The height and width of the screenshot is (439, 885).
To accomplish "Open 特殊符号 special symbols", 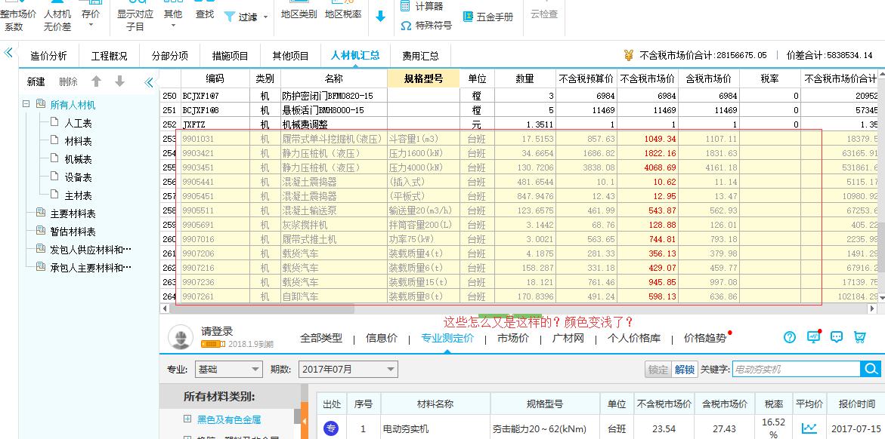I will pos(426,26).
